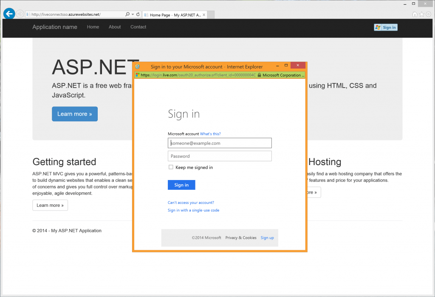Open a new blank tab
The height and width of the screenshot is (297, 435).
211,15
